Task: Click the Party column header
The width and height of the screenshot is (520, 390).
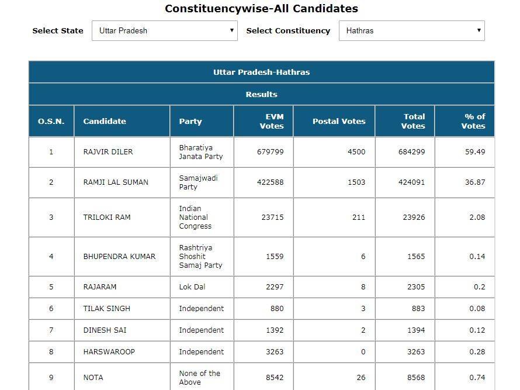Action: pyautogui.click(x=190, y=122)
